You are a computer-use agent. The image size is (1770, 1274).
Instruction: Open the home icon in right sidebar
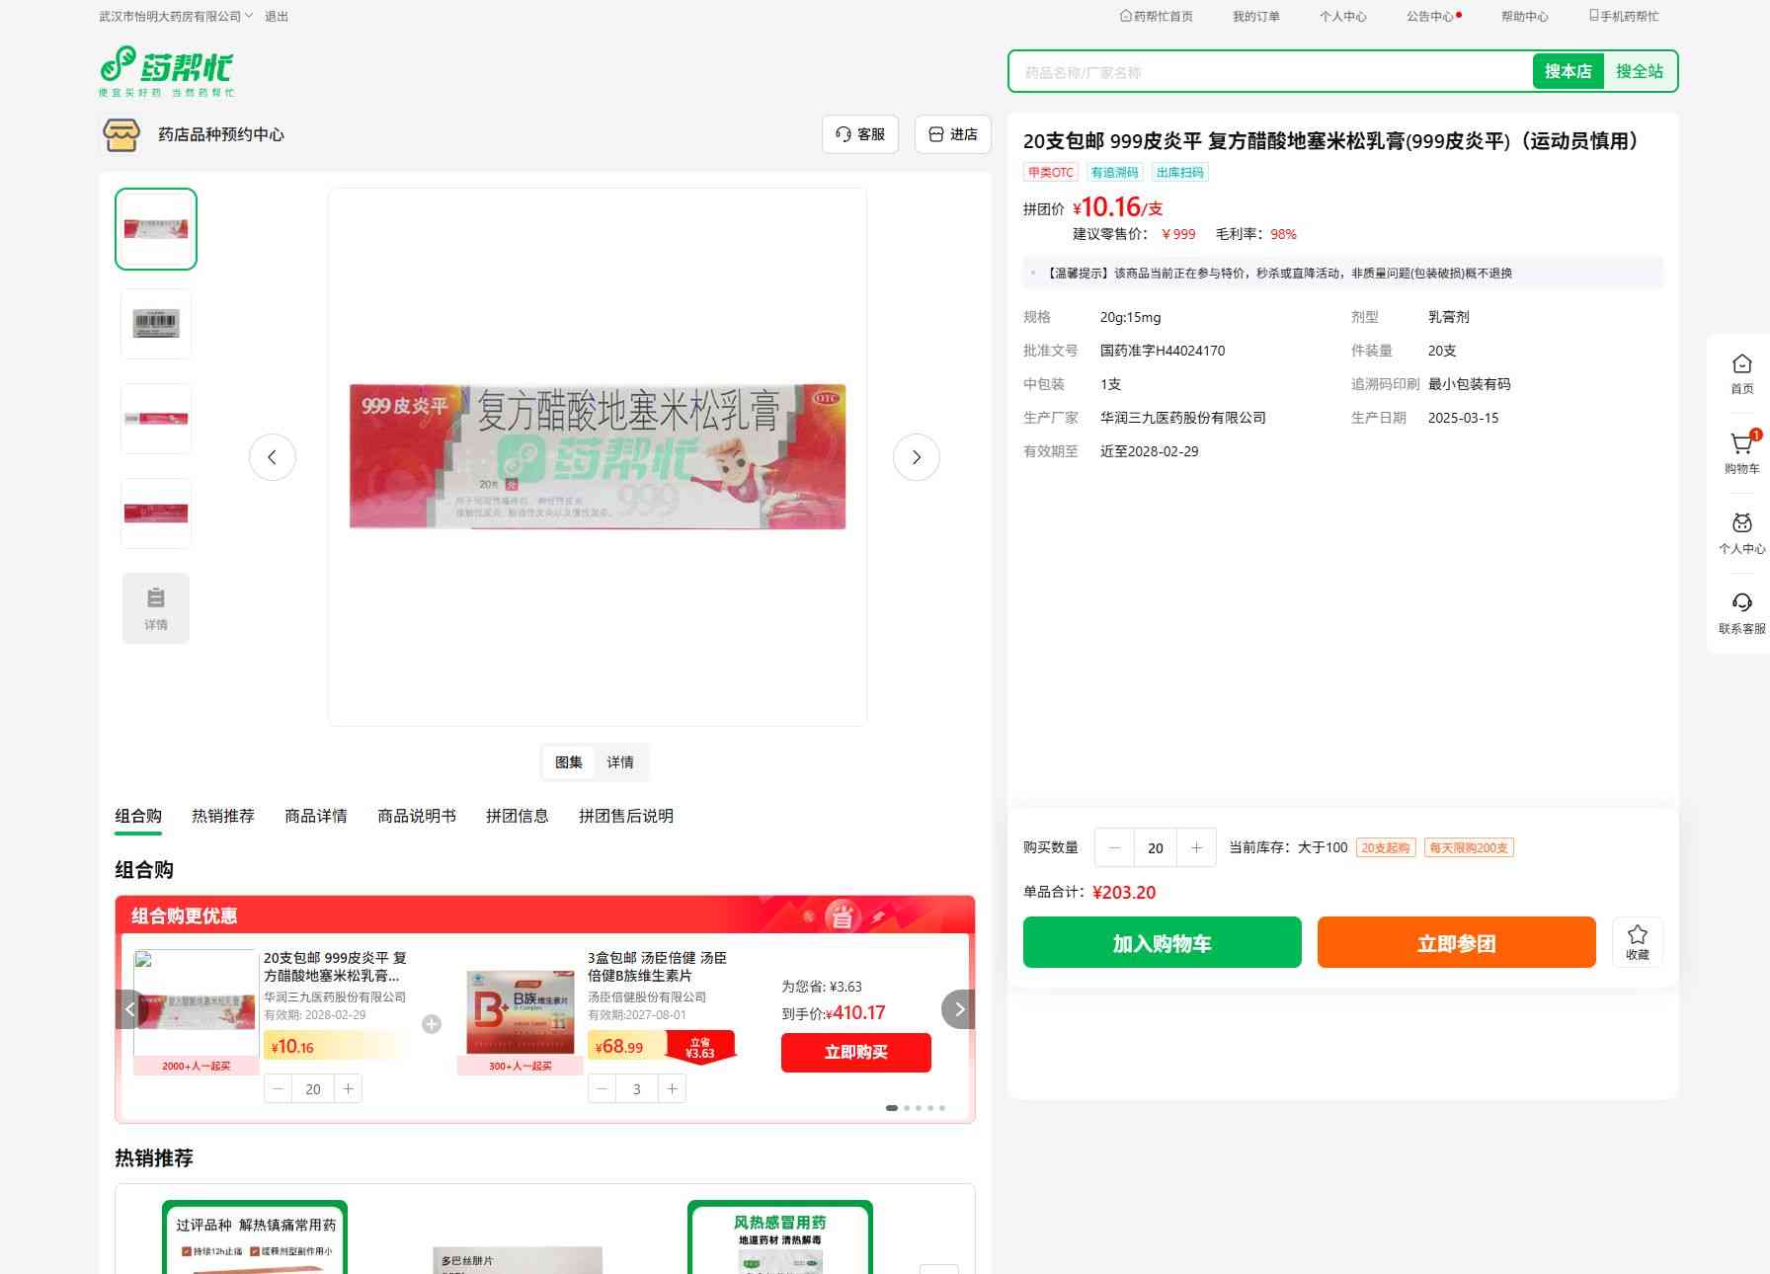1741,365
